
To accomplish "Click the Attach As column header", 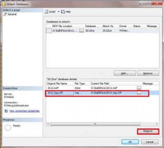I will [x=108, y=26].
